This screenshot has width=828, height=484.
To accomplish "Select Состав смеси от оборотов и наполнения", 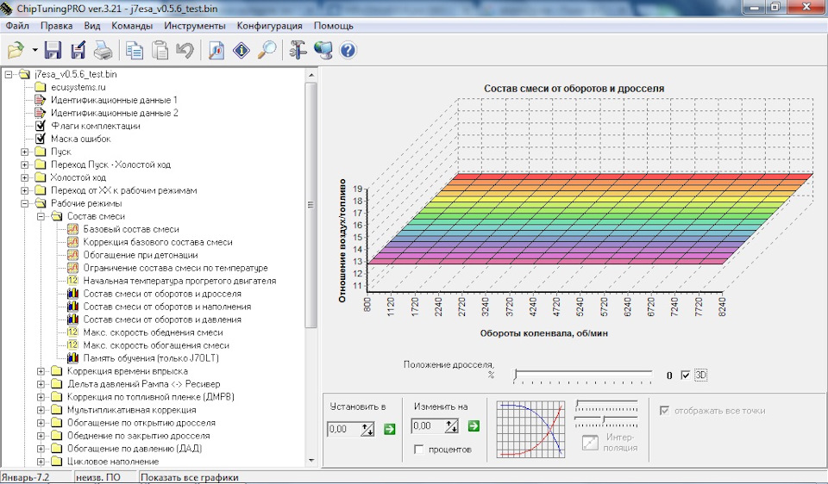I will tap(166, 307).
